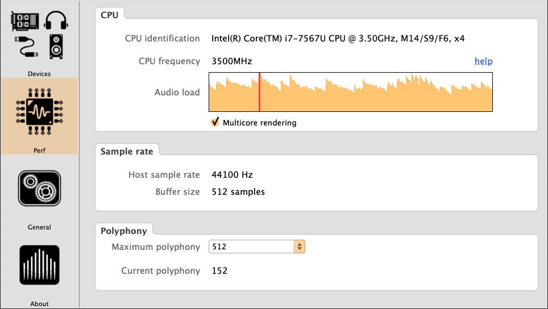Click the Buffer size label
548x309 pixels.
(x=177, y=191)
